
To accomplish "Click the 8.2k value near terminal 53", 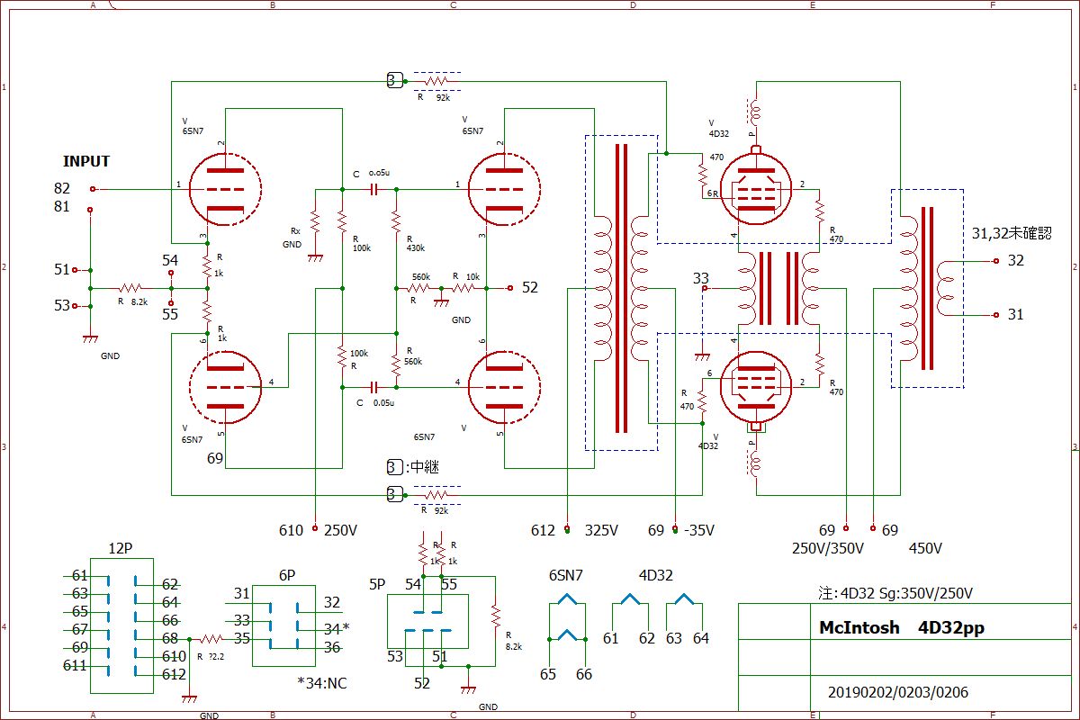I will (139, 301).
